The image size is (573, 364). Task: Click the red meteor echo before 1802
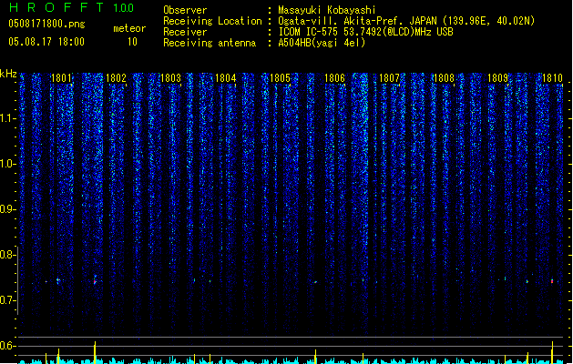95,282
